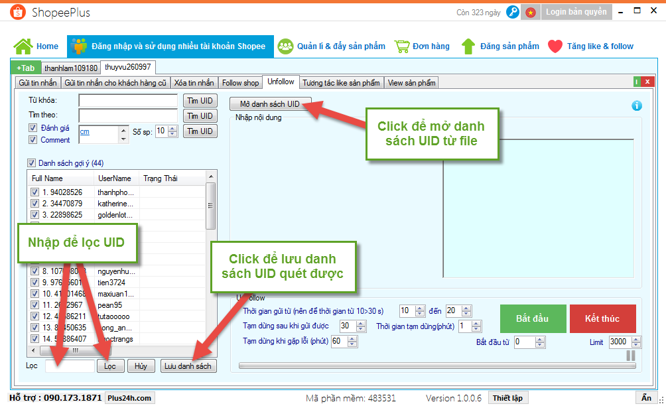
Task: Click the Từ khóa input field
Action: [128, 100]
